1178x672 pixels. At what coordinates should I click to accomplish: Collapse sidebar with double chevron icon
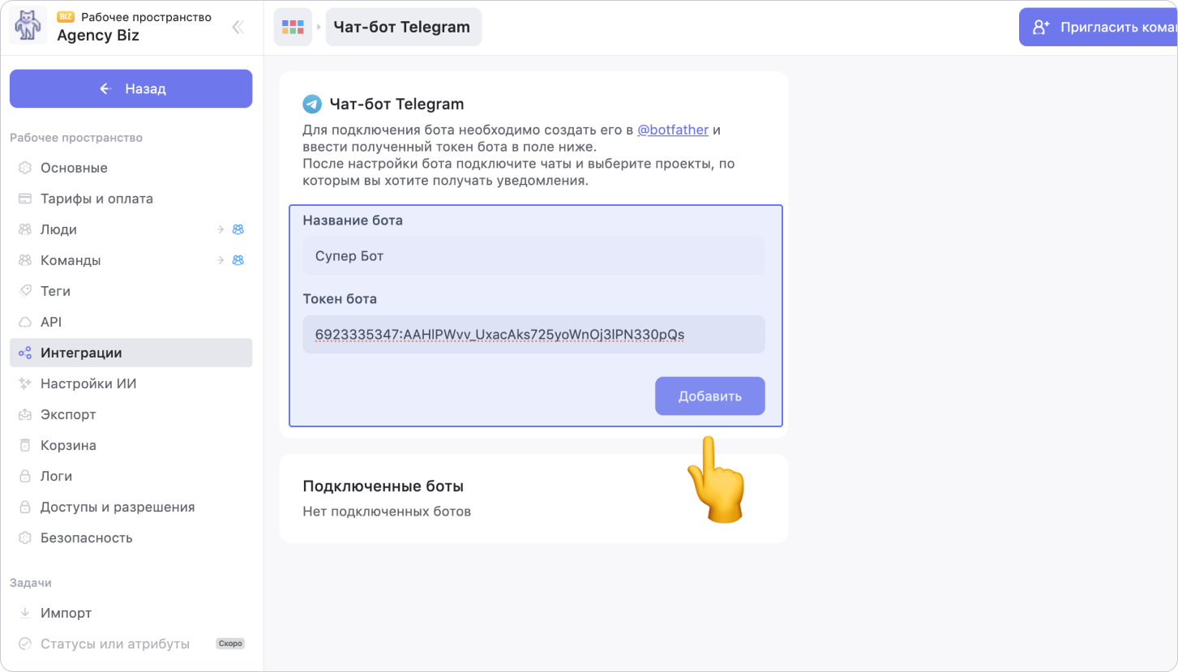[x=238, y=27]
